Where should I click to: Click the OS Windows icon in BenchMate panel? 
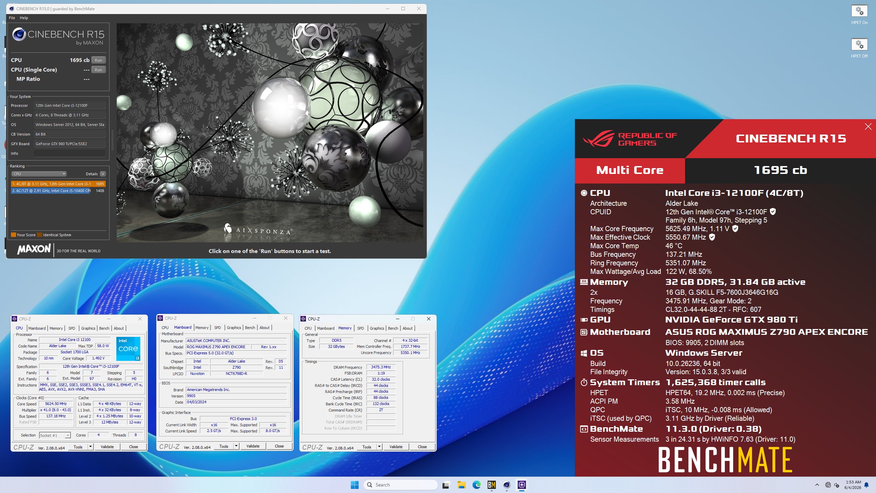tap(584, 353)
